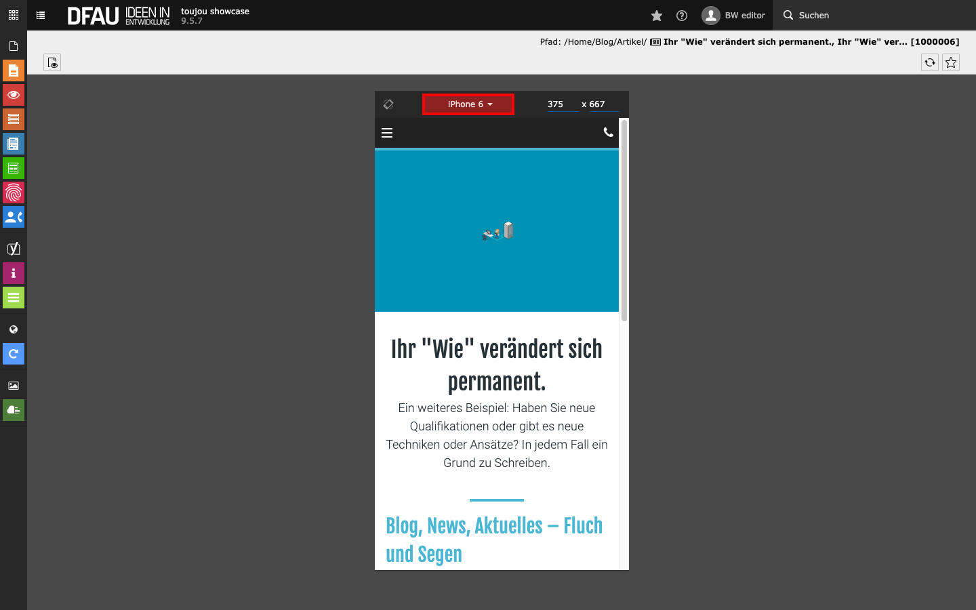Open the View module with the eye icon

point(14,95)
